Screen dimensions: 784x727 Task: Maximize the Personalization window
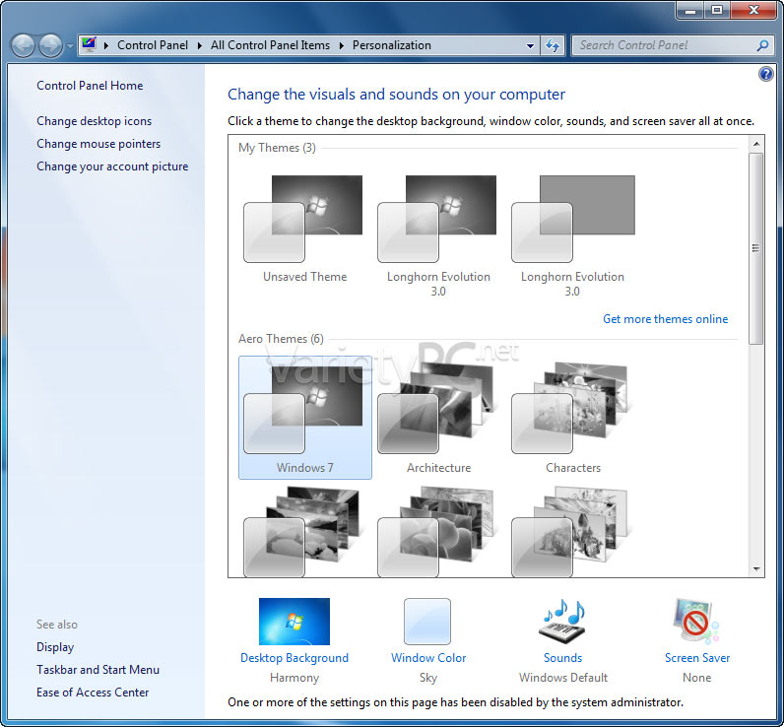pyautogui.click(x=717, y=11)
